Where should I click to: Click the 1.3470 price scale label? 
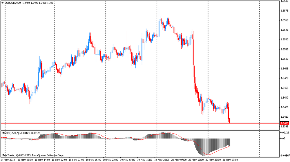click(x=284, y=78)
